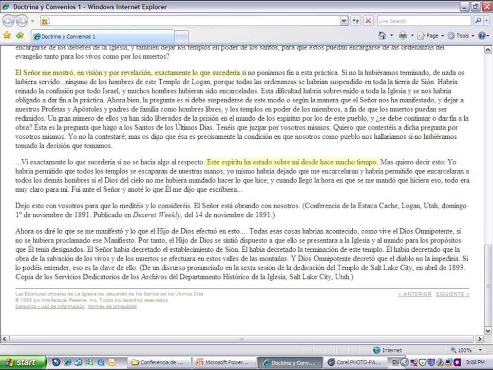This screenshot has height=370, width=493.
Task: Open the recent pages dropdown beside Forward
Action: [x=32, y=21]
